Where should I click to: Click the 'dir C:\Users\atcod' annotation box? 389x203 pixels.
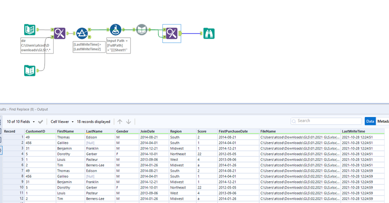click(x=37, y=45)
